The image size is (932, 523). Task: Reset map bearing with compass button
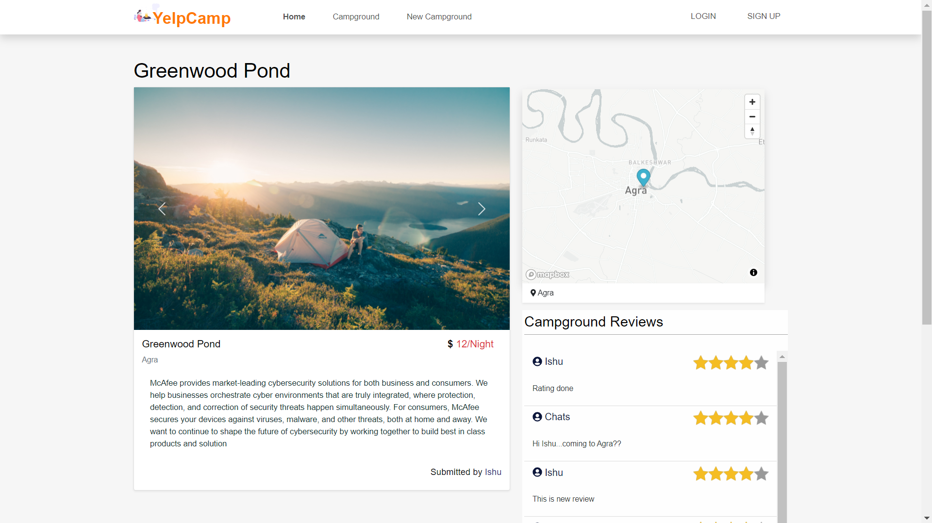[x=752, y=131]
